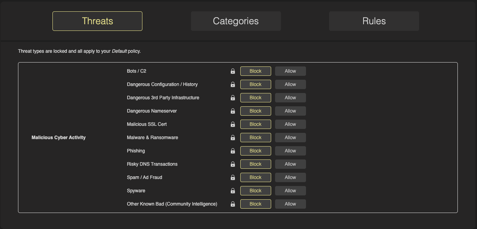This screenshot has height=229, width=477.
Task: Switch to the Categories tab
Action: pyautogui.click(x=236, y=21)
